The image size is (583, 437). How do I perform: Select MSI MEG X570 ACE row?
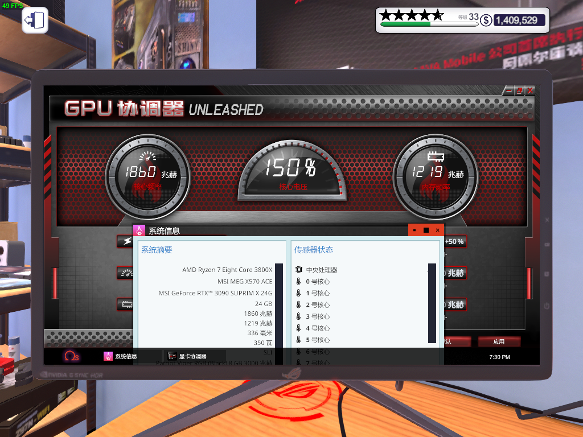tap(245, 281)
